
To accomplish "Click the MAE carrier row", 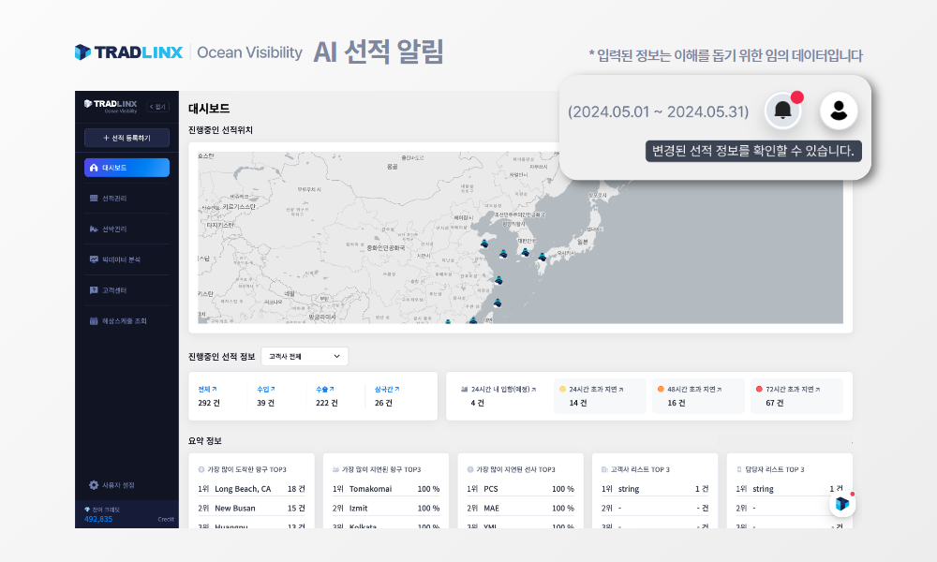I will [x=520, y=509].
